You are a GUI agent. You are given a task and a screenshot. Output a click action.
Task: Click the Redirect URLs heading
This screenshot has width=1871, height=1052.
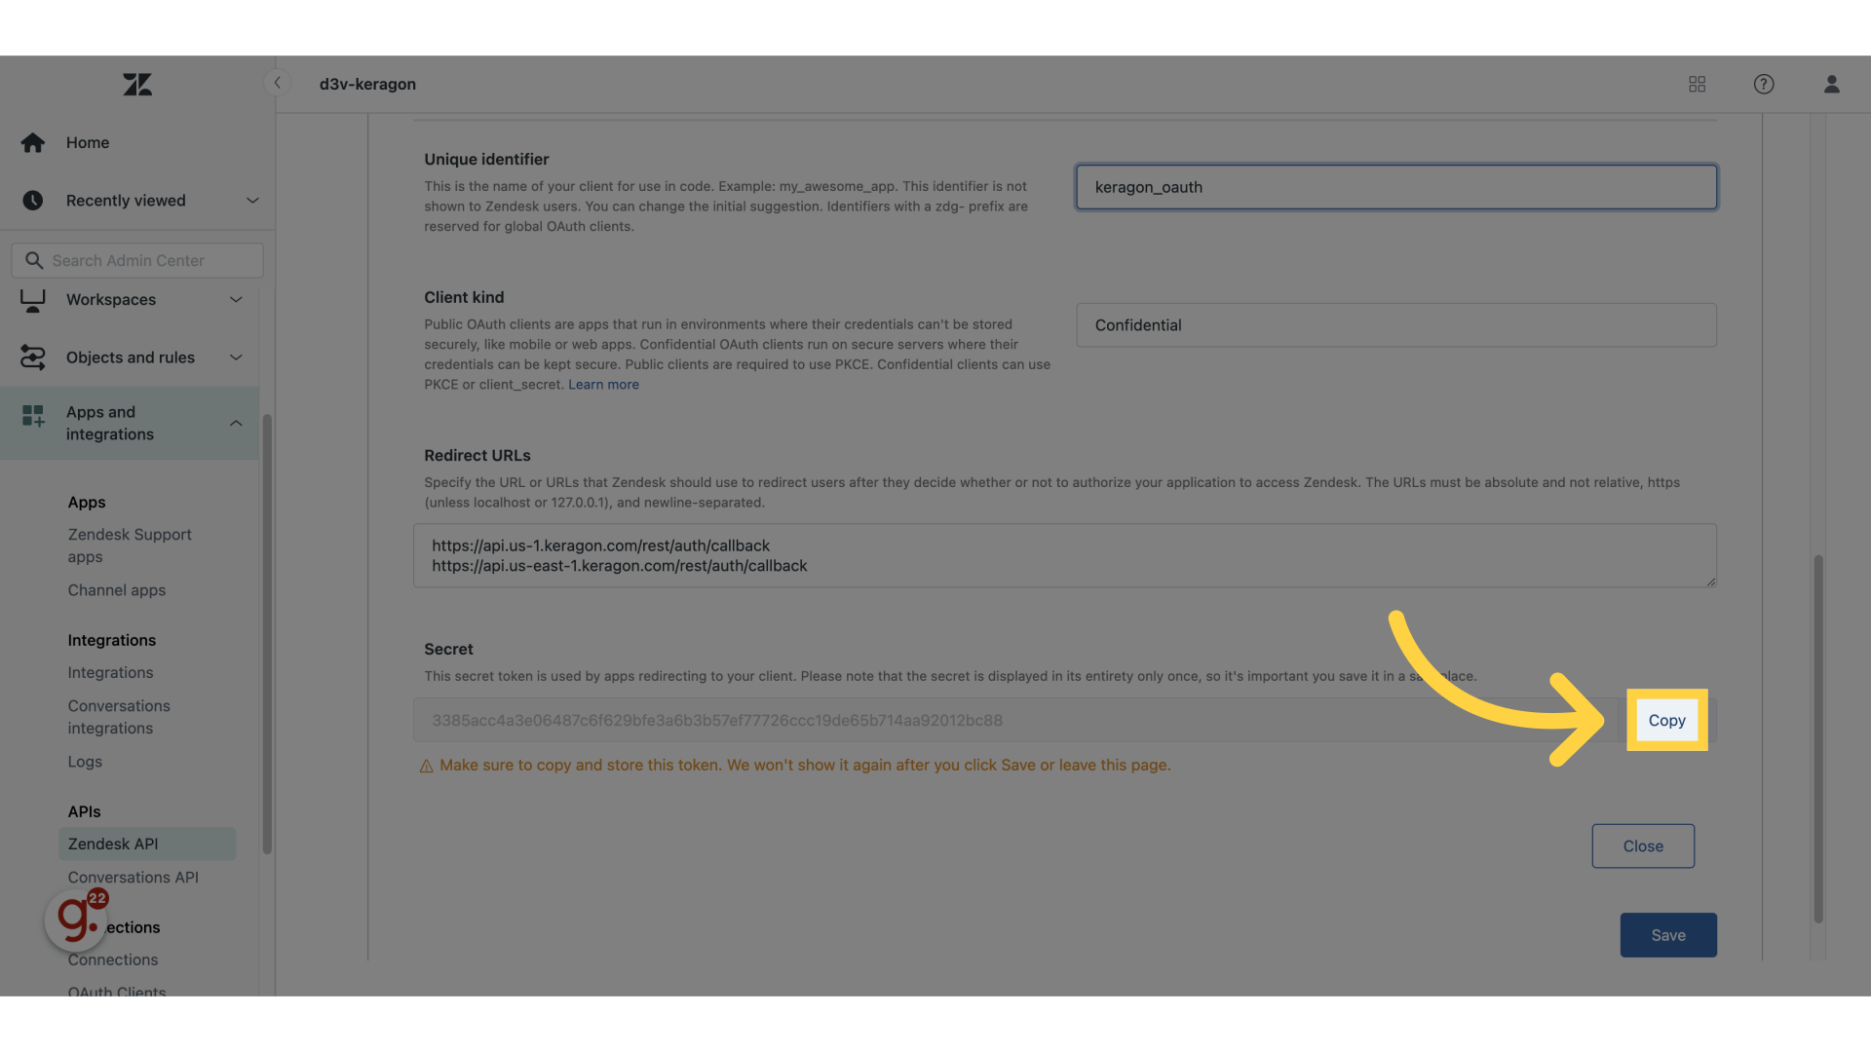coord(477,456)
